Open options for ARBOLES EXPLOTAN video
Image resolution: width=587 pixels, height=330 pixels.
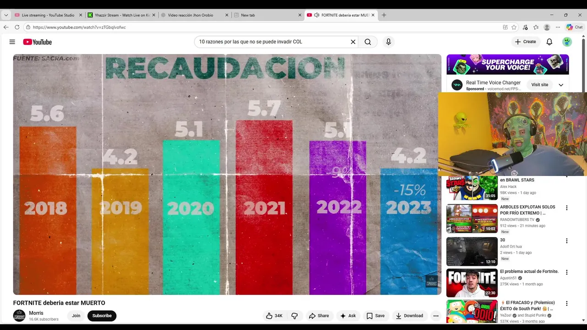tap(567, 208)
